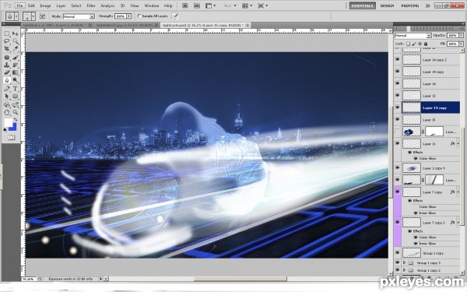Open the brush preset picker dropdown
This screenshot has height=292, width=467.
click(33, 16)
